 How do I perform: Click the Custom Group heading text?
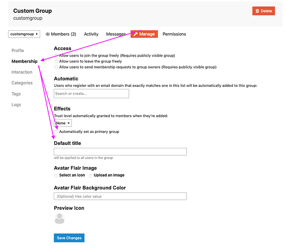[x=32, y=11]
